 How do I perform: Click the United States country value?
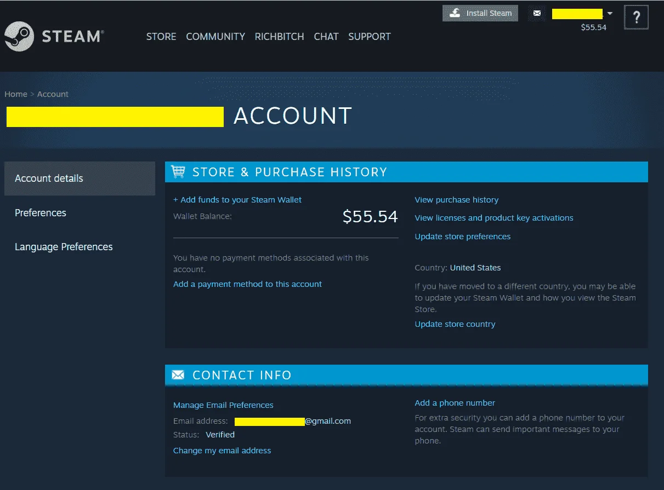click(x=475, y=268)
